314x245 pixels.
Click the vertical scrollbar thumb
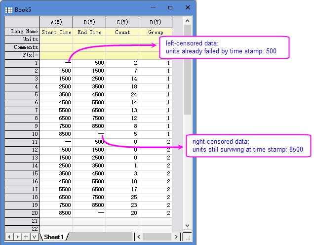point(188,70)
